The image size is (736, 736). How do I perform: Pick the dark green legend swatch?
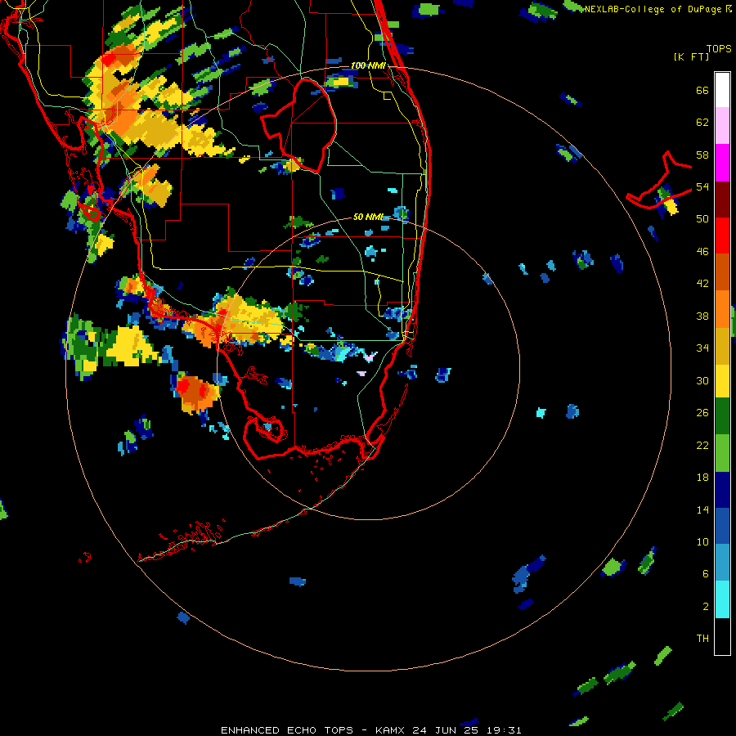tap(722, 416)
